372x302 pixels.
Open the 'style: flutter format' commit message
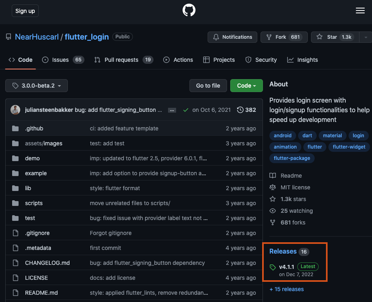click(115, 188)
